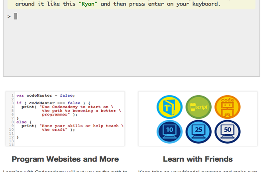The width and height of the screenshot is (263, 172).
Task: Click the 'Hone your skills' print string
Action: (79, 126)
